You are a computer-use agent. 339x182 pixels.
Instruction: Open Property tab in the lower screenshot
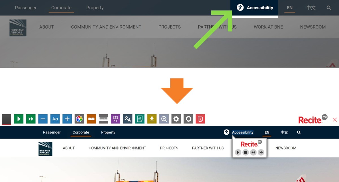click(x=108, y=132)
